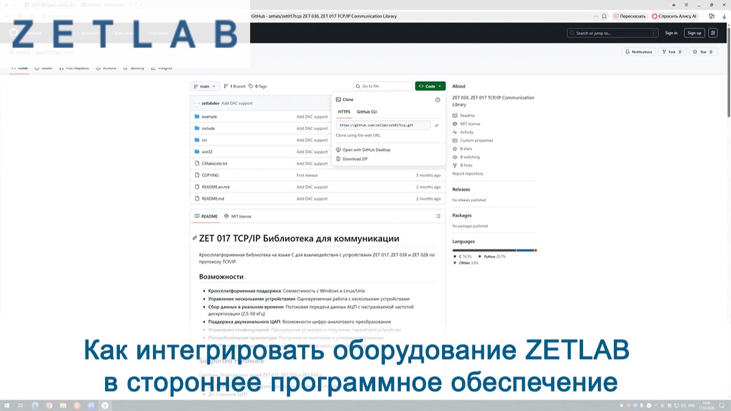
Task: Click the C language entry
Action: 463,257
